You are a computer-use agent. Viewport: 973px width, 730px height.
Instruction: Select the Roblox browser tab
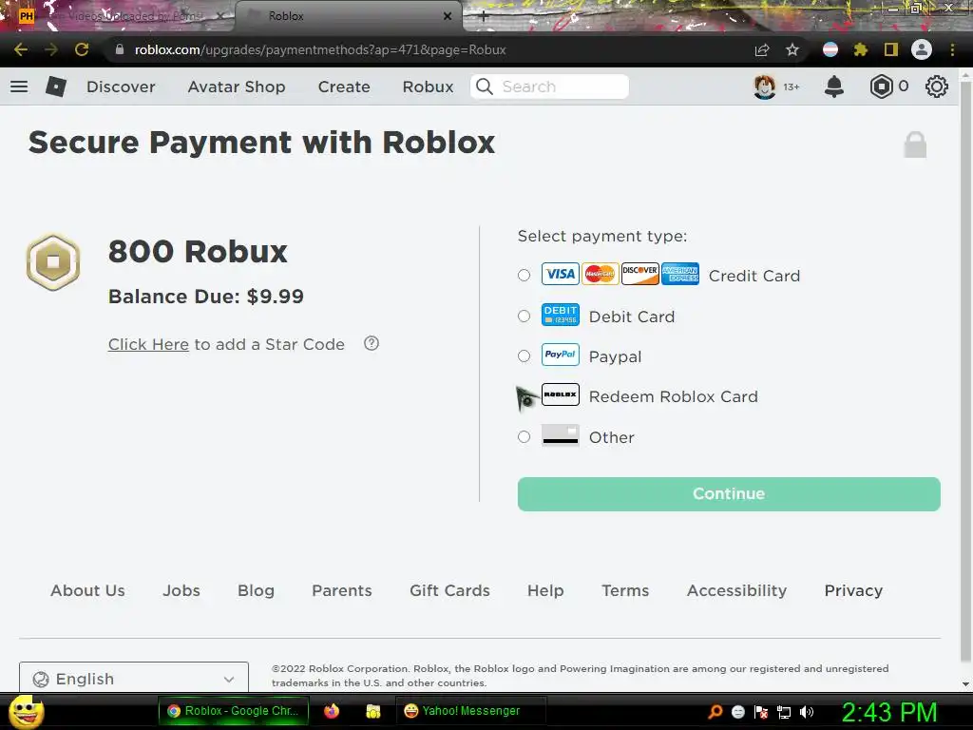349,16
